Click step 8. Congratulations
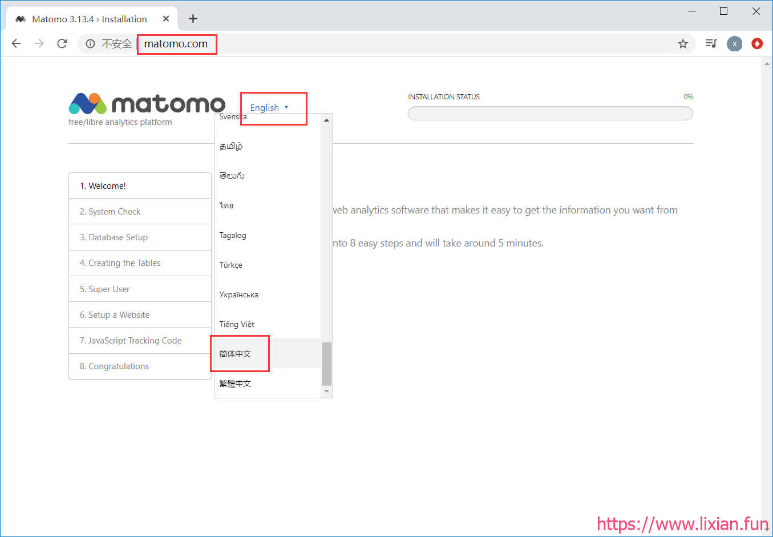Viewport: 773px width, 537px height. pos(140,366)
